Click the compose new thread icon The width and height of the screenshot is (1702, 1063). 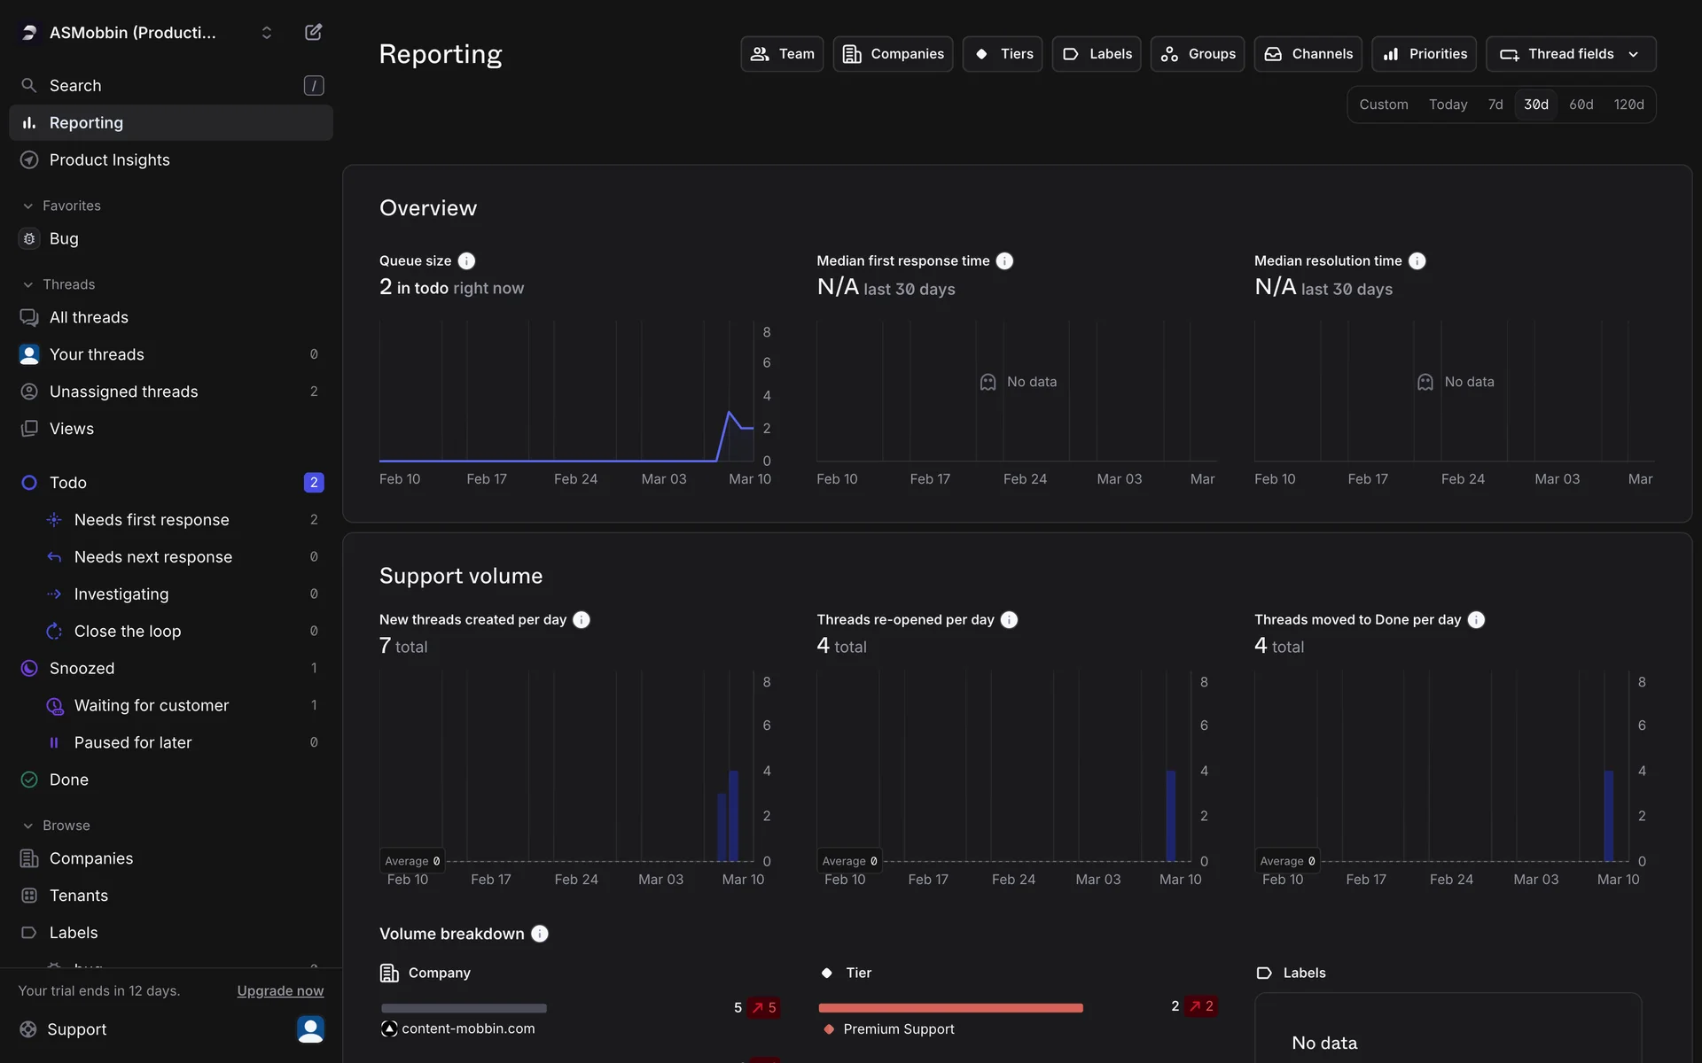coord(313,33)
